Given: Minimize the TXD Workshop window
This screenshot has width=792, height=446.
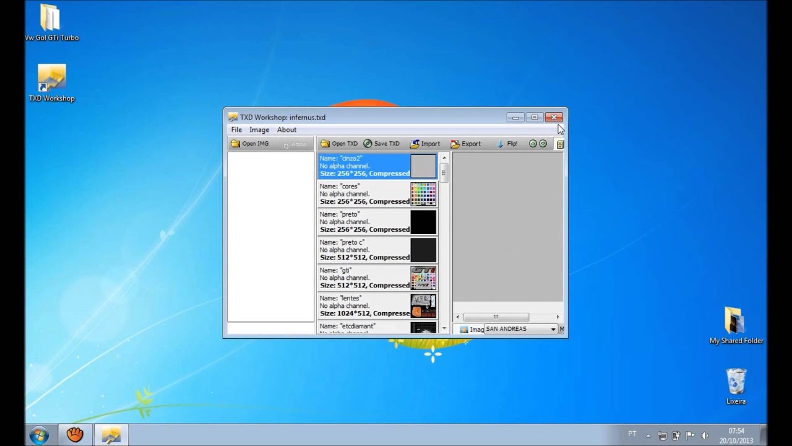Looking at the screenshot, I should [515, 117].
